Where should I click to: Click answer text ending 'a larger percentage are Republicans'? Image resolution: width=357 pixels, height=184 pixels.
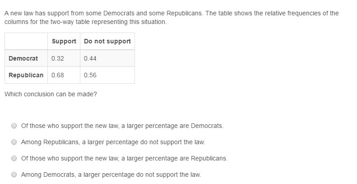[124, 158]
